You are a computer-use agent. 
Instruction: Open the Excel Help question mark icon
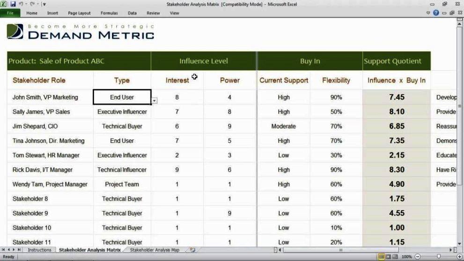(x=436, y=13)
